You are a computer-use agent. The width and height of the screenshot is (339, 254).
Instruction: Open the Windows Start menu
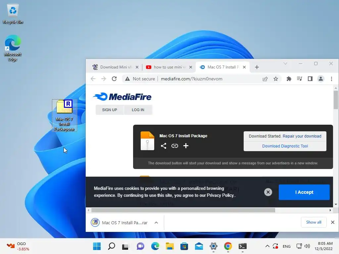tap(97, 246)
